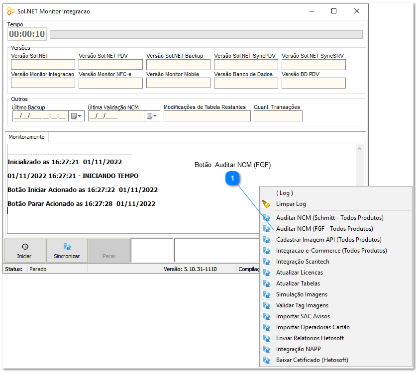Click the icon beside Atualizar Tabelas
Viewport: 418px width, 373px height.
point(266,283)
